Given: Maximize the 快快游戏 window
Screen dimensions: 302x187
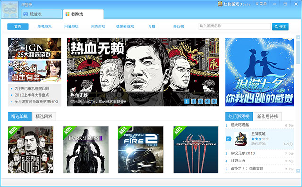Looking at the screenshot, I should coord(285,4).
